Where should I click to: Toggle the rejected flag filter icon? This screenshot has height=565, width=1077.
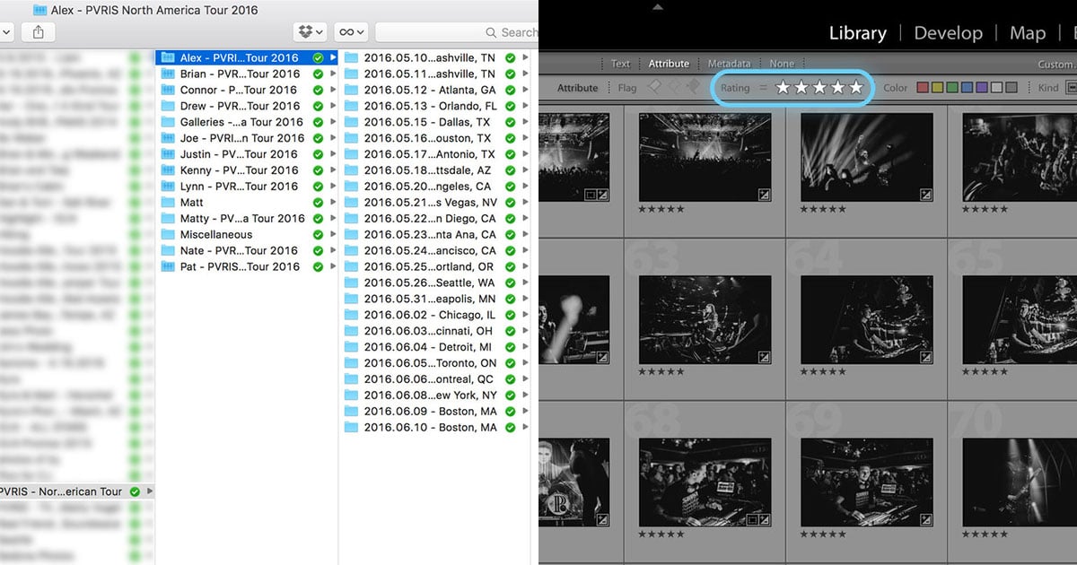[693, 87]
